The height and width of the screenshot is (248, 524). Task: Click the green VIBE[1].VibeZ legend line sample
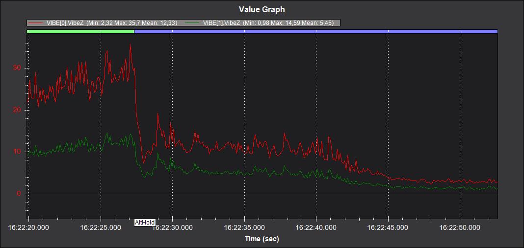193,23
